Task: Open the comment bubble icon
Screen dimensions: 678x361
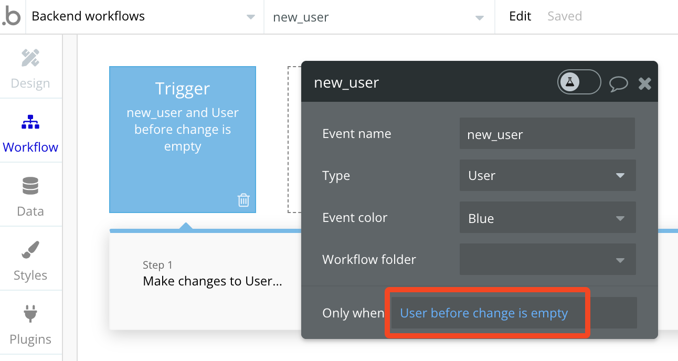Action: pos(618,83)
